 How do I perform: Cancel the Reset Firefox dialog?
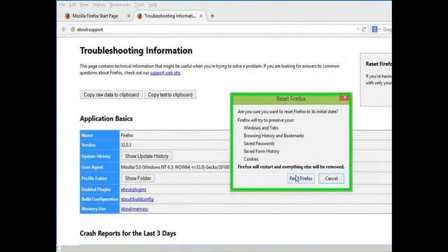pyautogui.click(x=331, y=178)
